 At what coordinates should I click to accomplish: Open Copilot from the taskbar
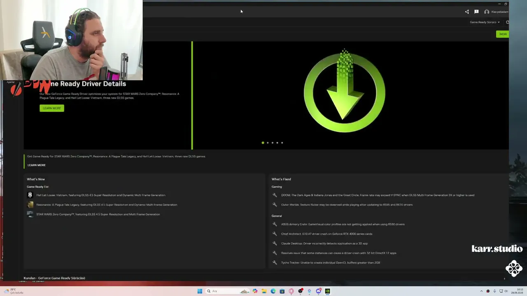pyautogui.click(x=255, y=291)
